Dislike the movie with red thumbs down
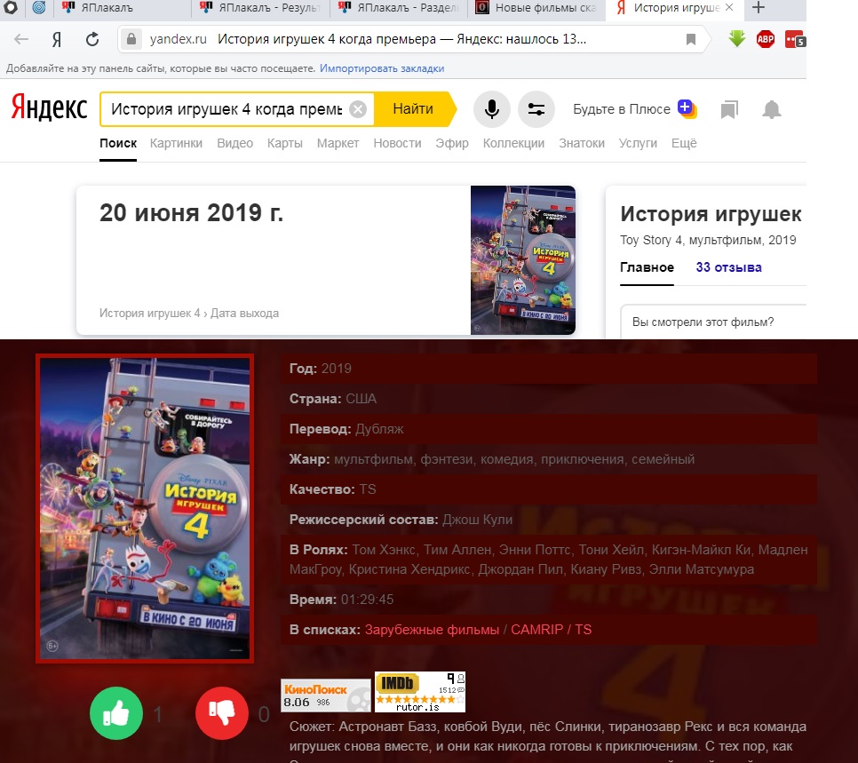This screenshot has height=763, width=858. coord(222,713)
